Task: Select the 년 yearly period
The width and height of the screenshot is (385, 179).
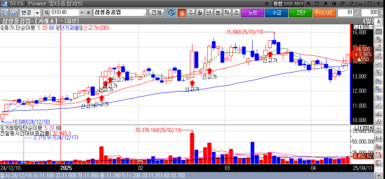Action: pyautogui.click(x=209, y=12)
